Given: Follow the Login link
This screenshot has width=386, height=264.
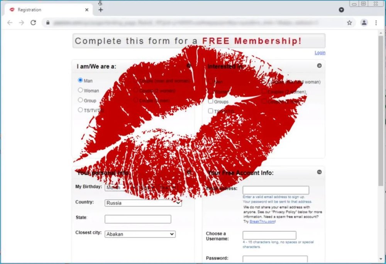Looking at the screenshot, I should pyautogui.click(x=320, y=52).
